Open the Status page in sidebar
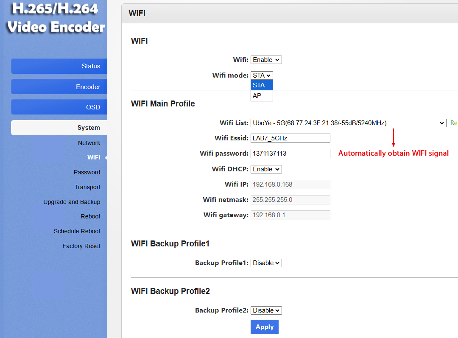This screenshot has height=338, width=458. tap(59, 66)
